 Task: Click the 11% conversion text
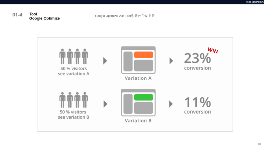pyautogui.click(x=197, y=105)
